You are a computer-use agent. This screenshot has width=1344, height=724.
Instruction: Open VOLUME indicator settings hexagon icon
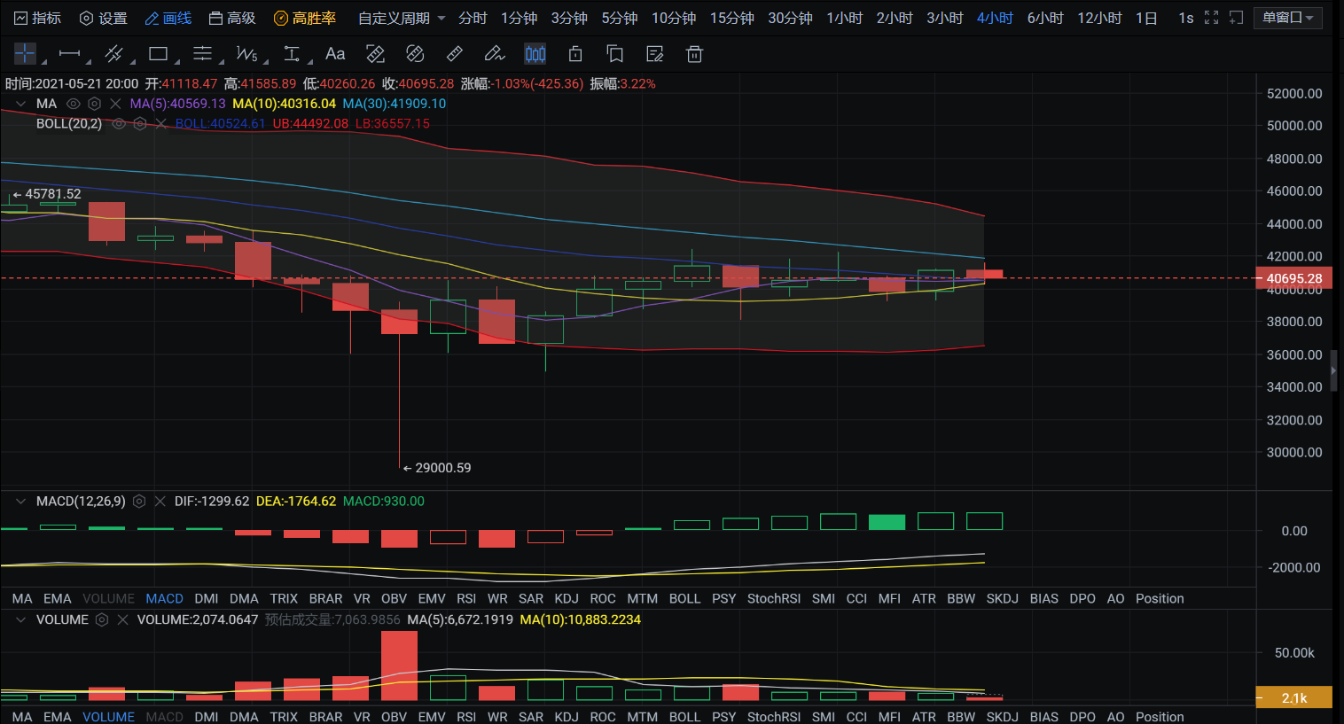pos(102,619)
